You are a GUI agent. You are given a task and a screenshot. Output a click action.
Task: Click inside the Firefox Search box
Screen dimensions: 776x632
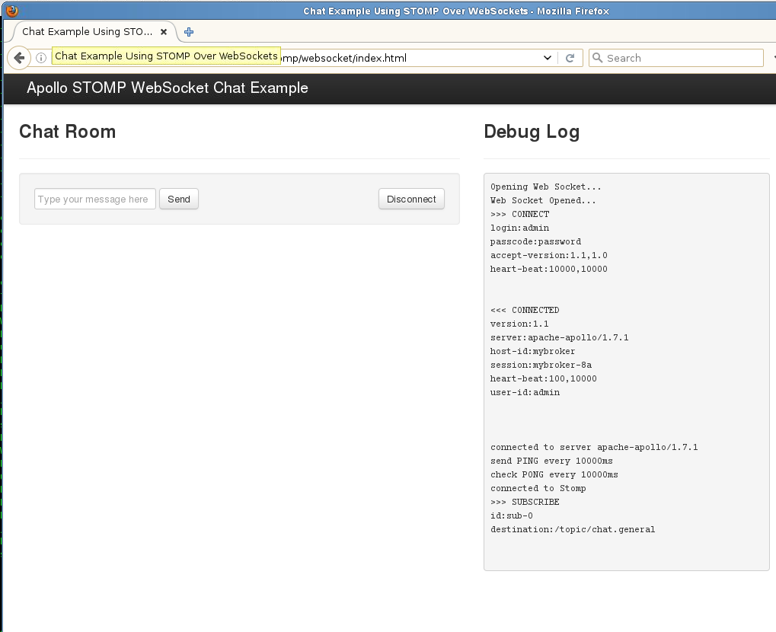[676, 58]
